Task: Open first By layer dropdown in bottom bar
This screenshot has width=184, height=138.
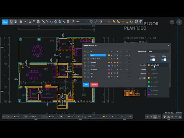Action: [17, 117]
